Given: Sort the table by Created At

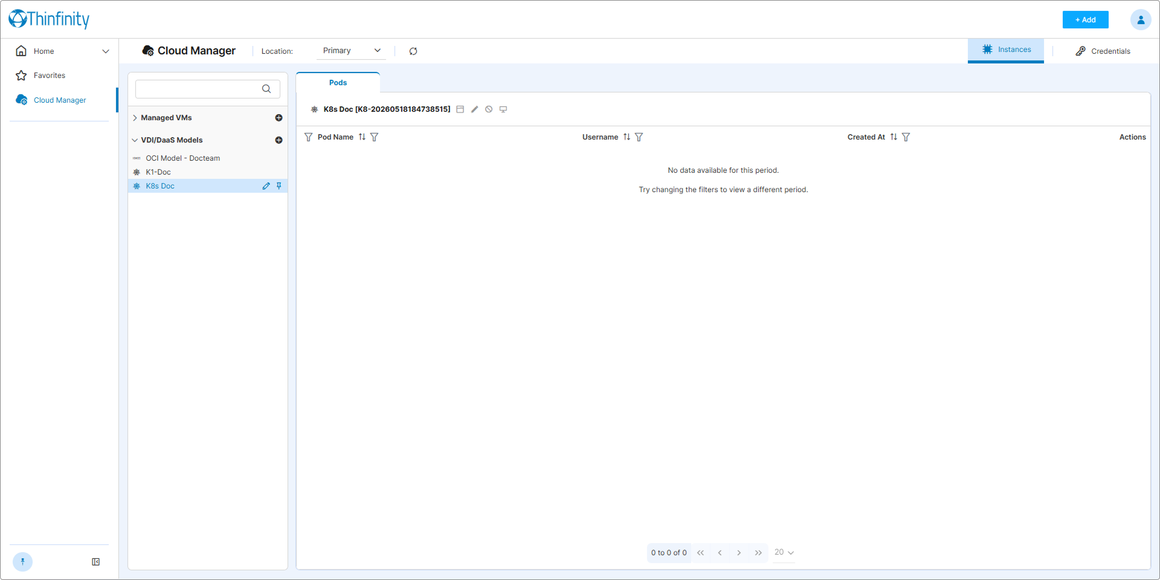Looking at the screenshot, I should point(894,137).
